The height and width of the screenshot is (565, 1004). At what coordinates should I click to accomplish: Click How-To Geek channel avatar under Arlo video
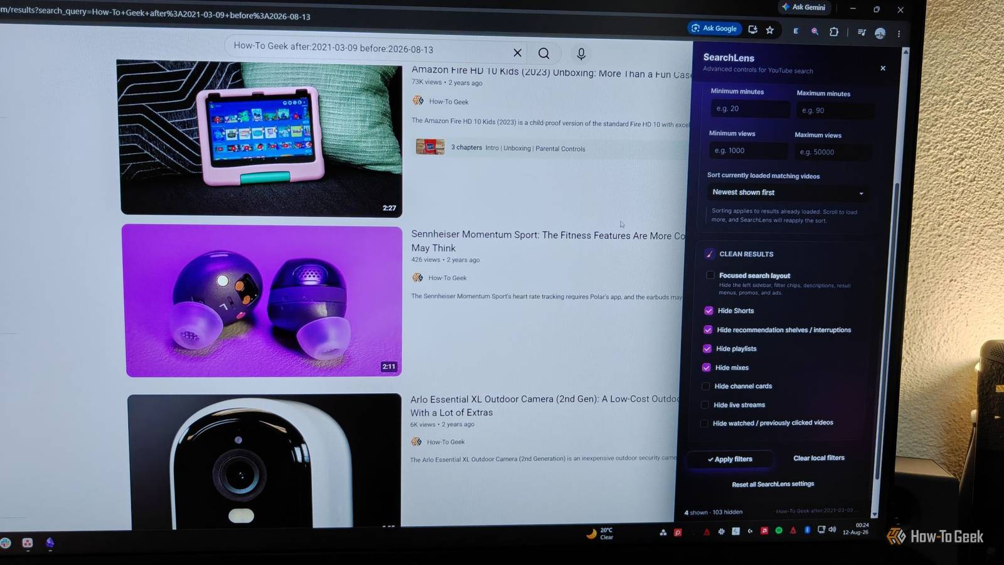[416, 442]
